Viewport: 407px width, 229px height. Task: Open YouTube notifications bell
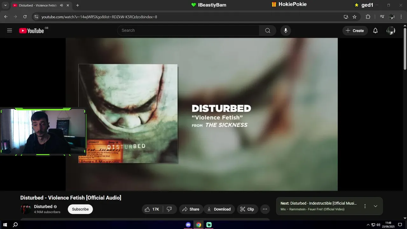375,31
